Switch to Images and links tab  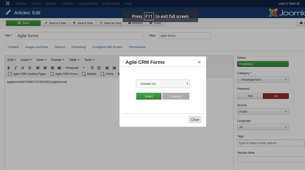point(36,47)
